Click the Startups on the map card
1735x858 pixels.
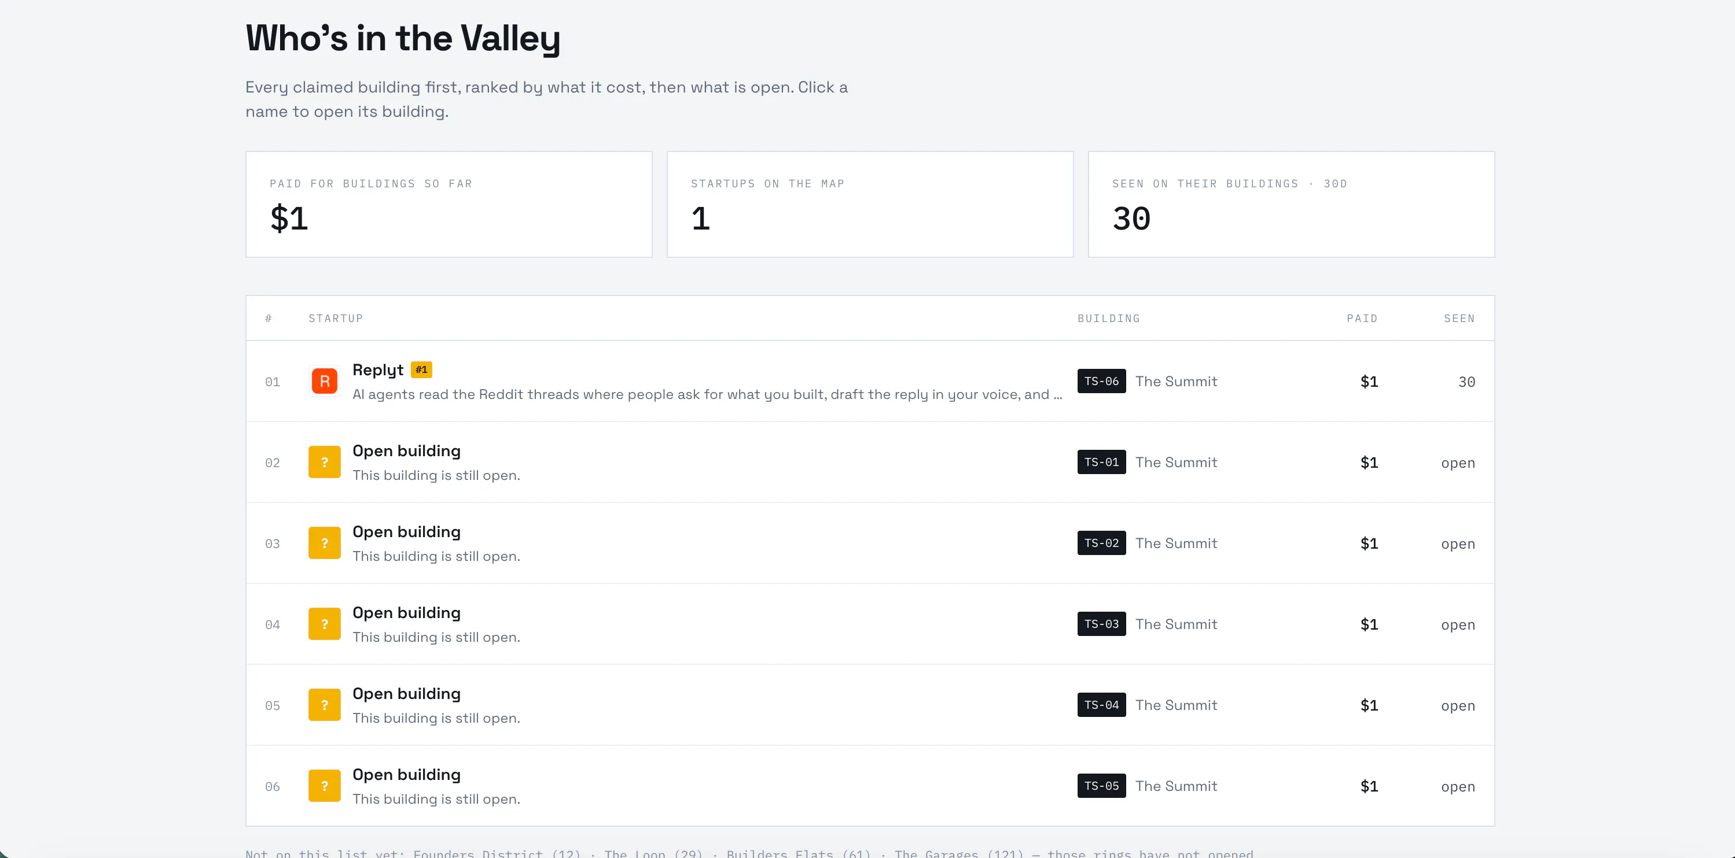point(869,204)
